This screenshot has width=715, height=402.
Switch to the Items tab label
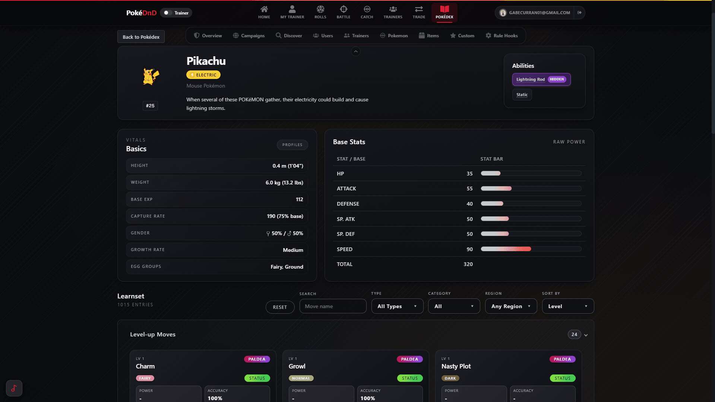pos(433,36)
